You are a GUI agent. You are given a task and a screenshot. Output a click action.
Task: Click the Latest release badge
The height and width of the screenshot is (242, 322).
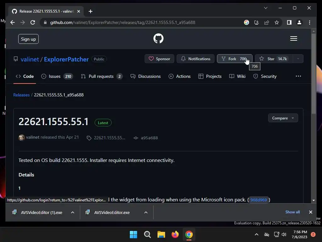click(103, 123)
